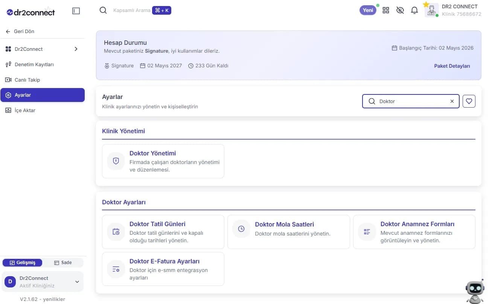The image size is (489, 304).
Task: Open the active clinic Dr2Connect dropdown
Action: coord(42,282)
